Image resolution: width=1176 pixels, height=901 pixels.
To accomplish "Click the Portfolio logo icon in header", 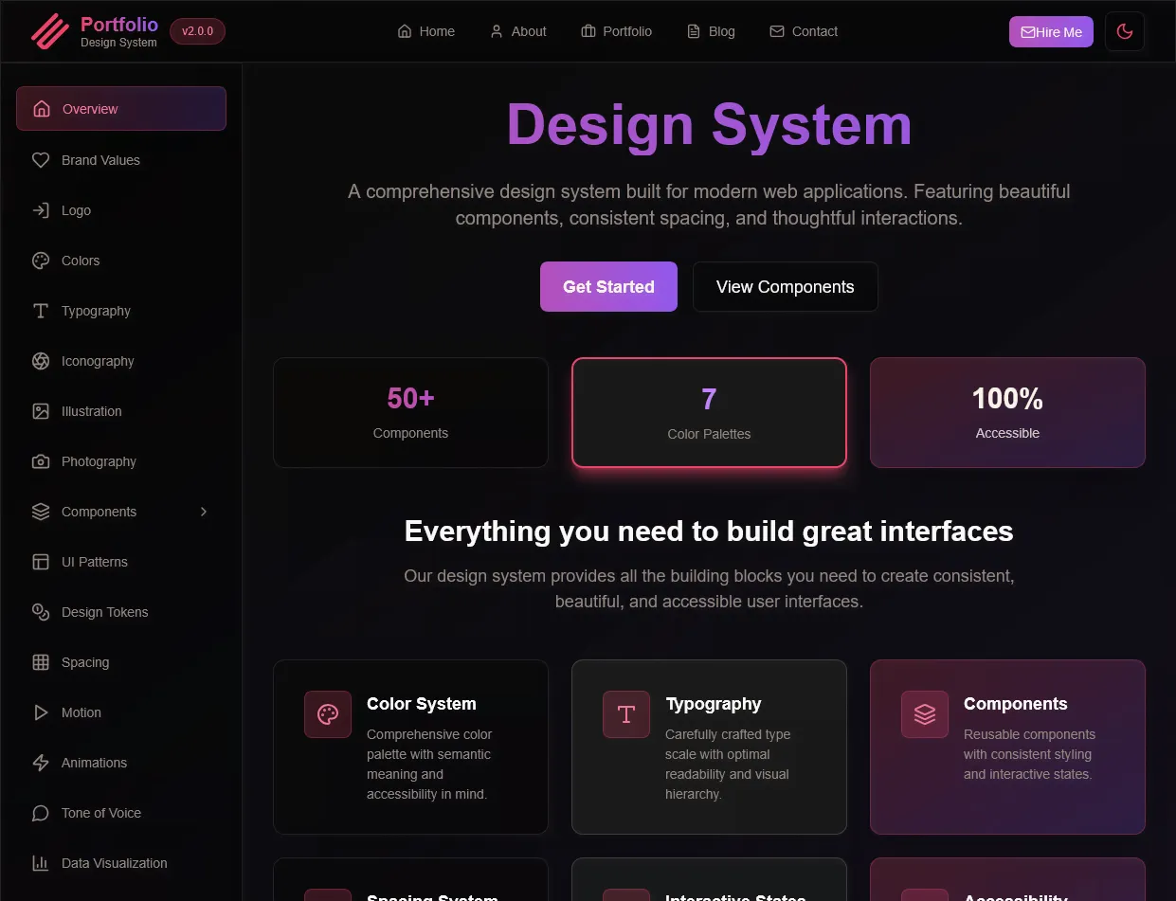I will coord(48,31).
